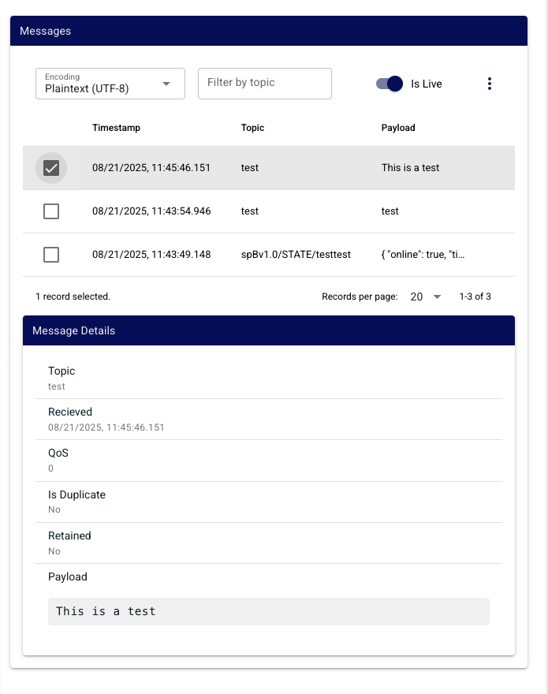Expand the Records per page dropdown arrow
548x694 pixels.
437,297
